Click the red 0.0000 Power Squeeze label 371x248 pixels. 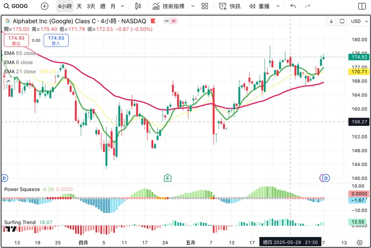click(x=359, y=193)
